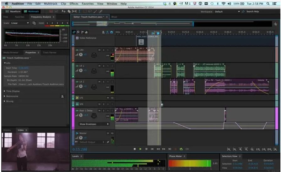Mute the Rear 1 Delay track
The image size is (281, 172).
99,111
